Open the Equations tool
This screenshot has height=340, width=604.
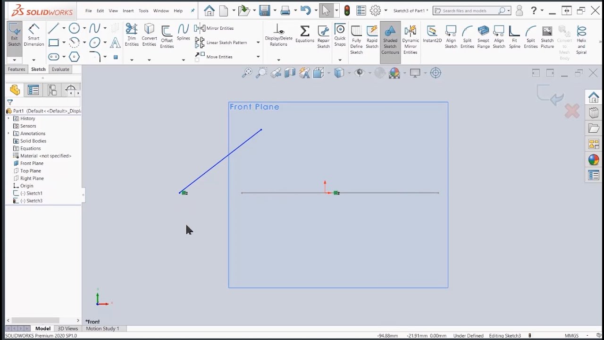click(305, 34)
